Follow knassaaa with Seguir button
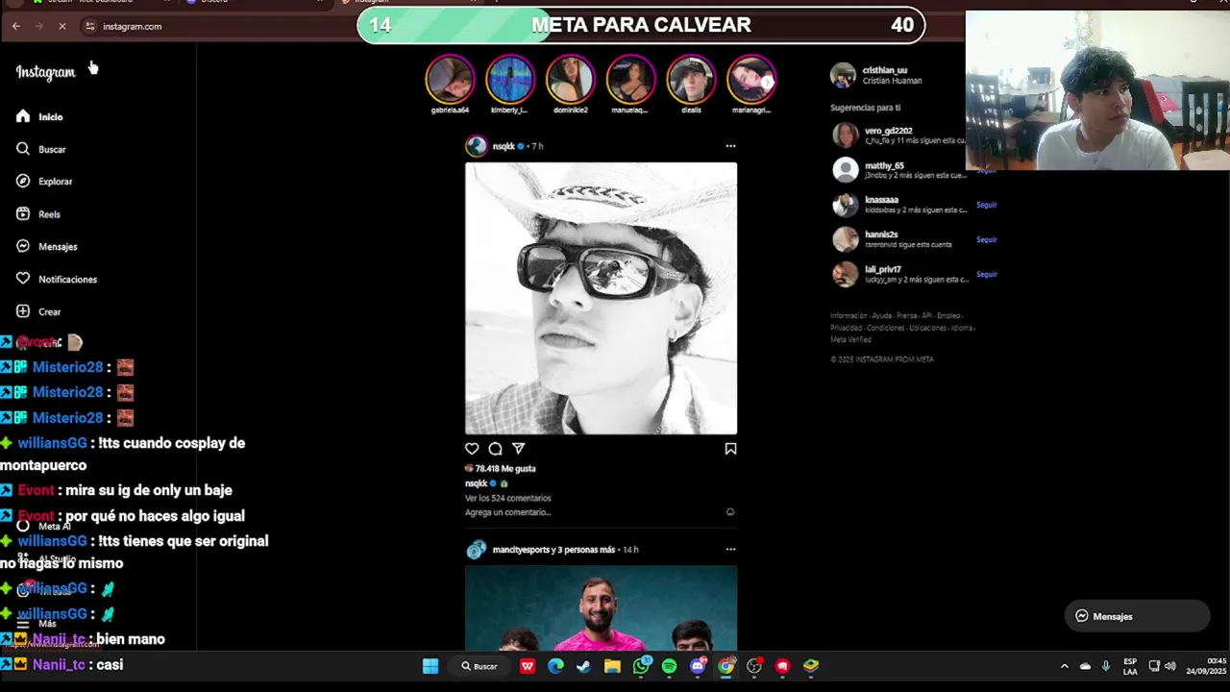This screenshot has height=692, width=1230. [987, 205]
